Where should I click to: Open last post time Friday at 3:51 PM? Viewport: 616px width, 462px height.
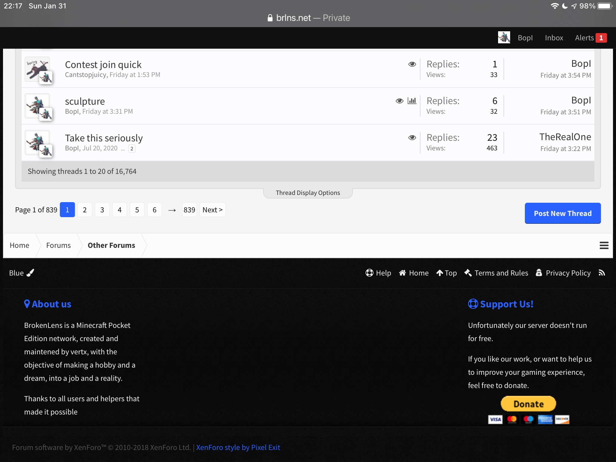565,112
